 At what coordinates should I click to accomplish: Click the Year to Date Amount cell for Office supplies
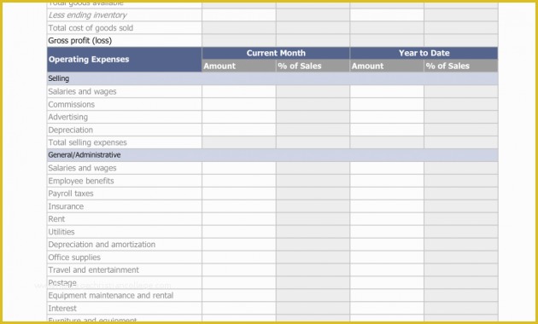[x=387, y=257]
